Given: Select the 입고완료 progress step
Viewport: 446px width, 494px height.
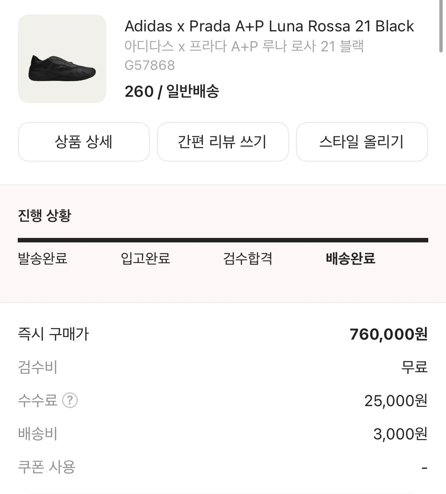Looking at the screenshot, I should [x=145, y=258].
